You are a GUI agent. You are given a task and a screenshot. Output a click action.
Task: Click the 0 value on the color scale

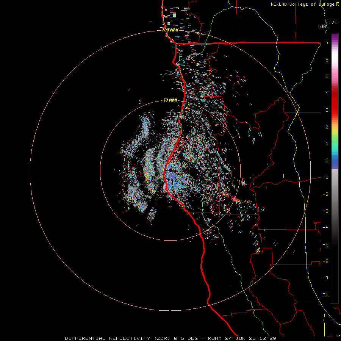pos(327,161)
